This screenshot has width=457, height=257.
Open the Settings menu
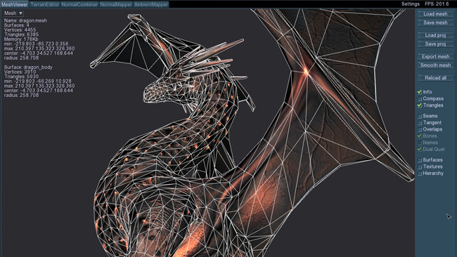coord(411,4)
